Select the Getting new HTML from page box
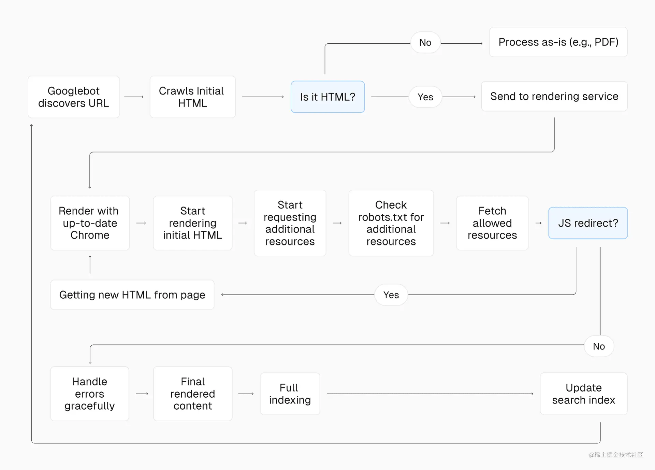The image size is (655, 470). (132, 295)
